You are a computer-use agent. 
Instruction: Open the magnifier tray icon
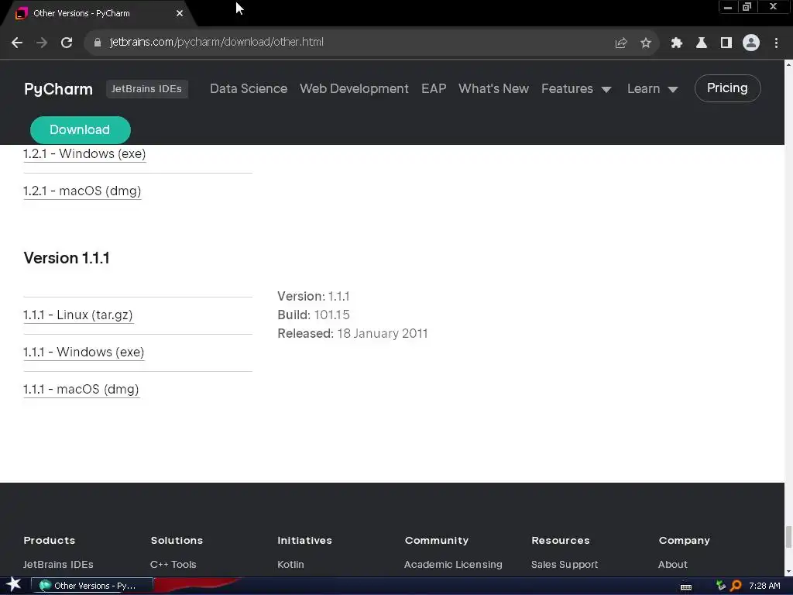(x=736, y=586)
